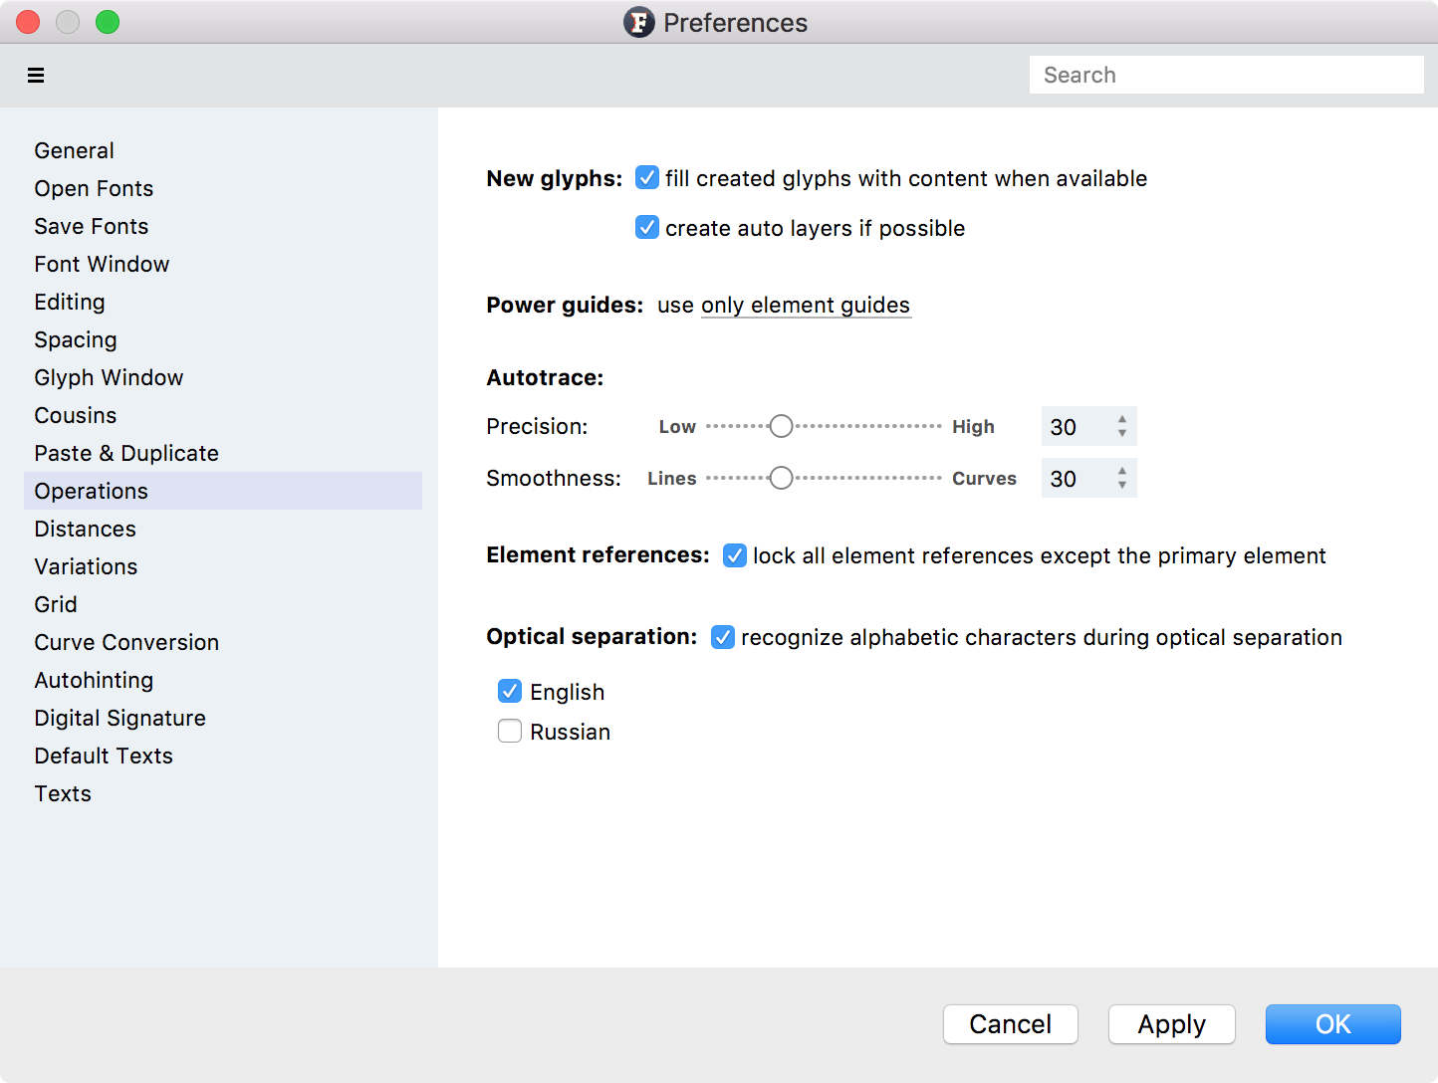
Task: Select Spacing in the sidebar
Action: coord(223,339)
